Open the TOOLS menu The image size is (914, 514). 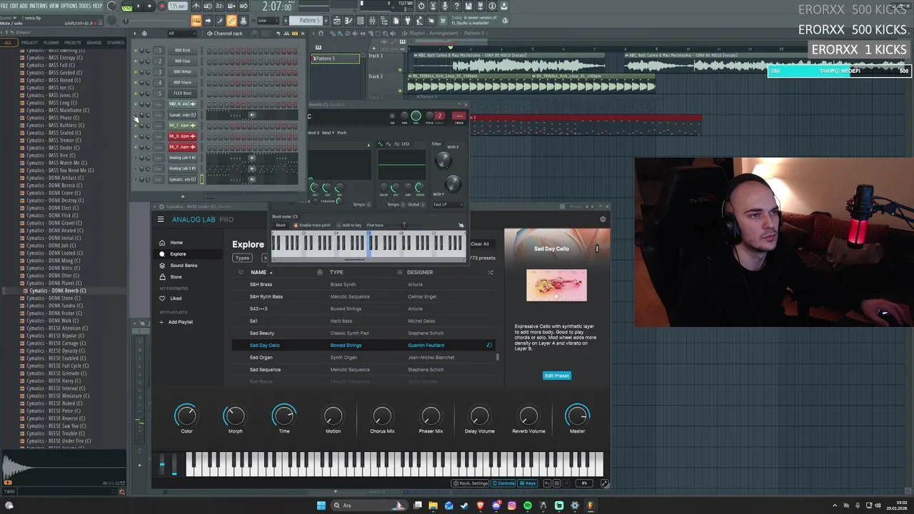pyautogui.click(x=84, y=6)
